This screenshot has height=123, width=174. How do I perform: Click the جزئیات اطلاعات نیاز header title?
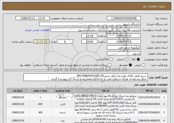click(154, 6)
